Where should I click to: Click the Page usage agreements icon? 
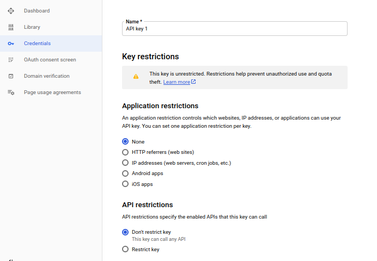click(11, 92)
